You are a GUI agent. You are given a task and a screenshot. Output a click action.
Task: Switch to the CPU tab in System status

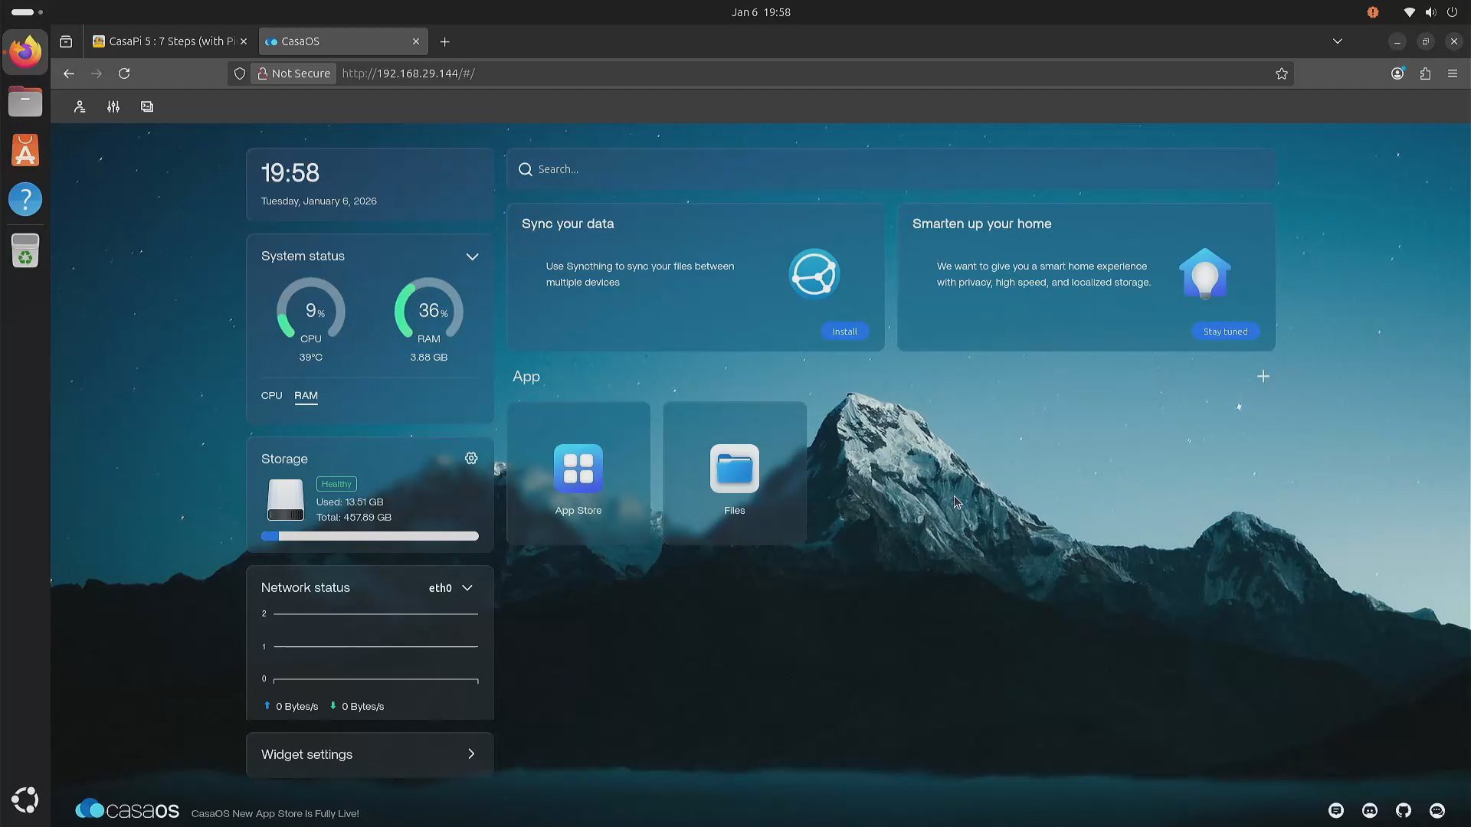(x=271, y=396)
